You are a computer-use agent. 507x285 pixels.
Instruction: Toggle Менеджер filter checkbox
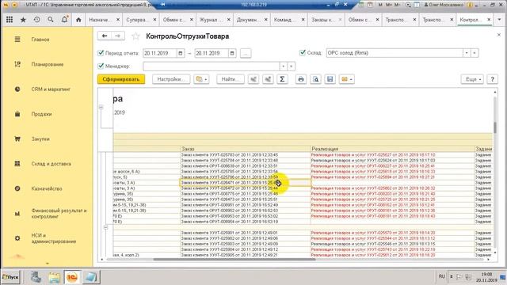pos(101,66)
